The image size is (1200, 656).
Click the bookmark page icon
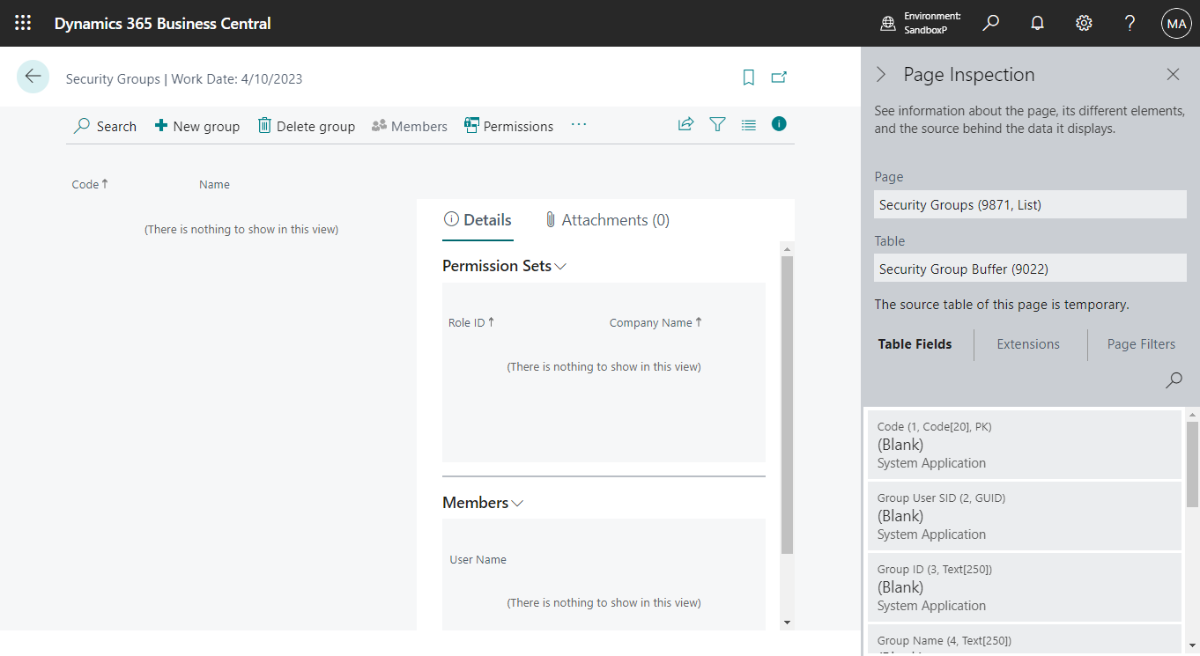click(749, 77)
